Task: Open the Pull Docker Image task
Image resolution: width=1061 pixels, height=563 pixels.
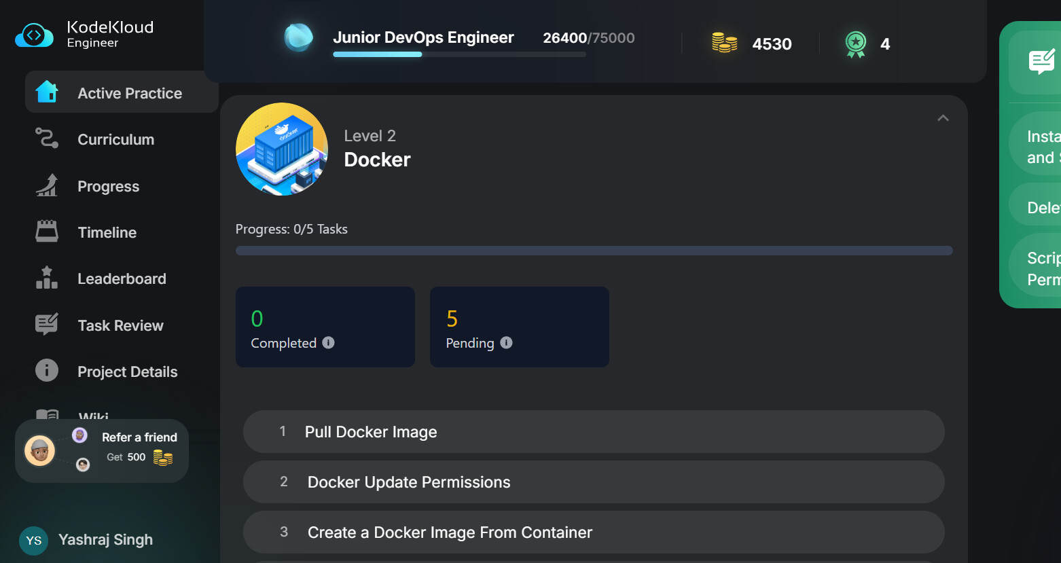Action: tap(594, 431)
